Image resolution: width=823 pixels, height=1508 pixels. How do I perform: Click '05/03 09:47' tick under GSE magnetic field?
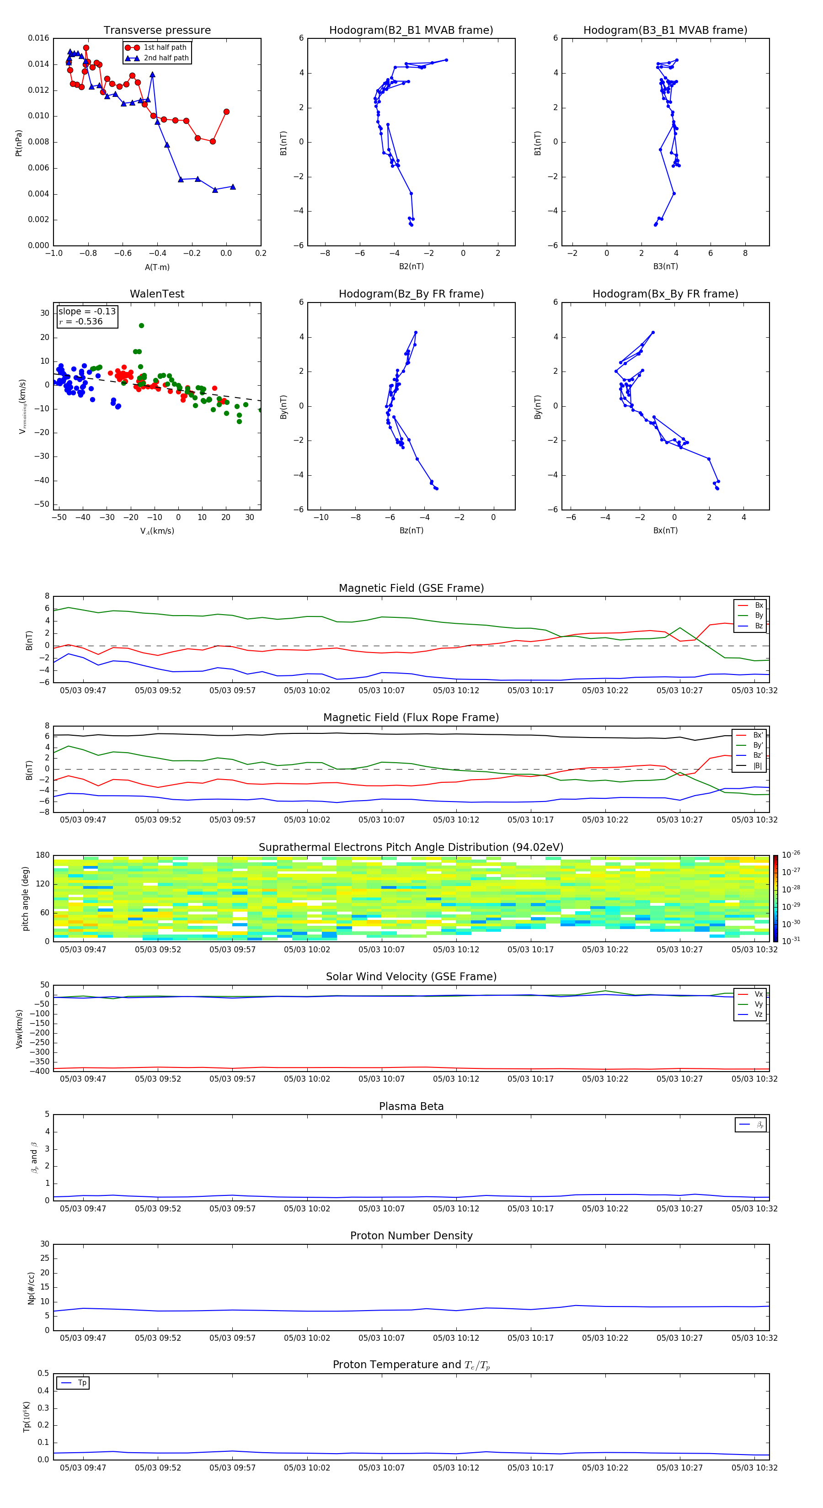coord(83,691)
